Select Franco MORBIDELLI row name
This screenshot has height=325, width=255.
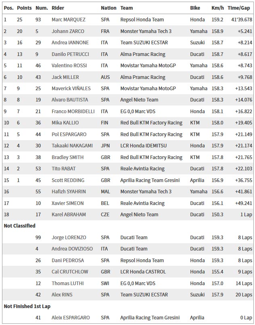(73, 111)
